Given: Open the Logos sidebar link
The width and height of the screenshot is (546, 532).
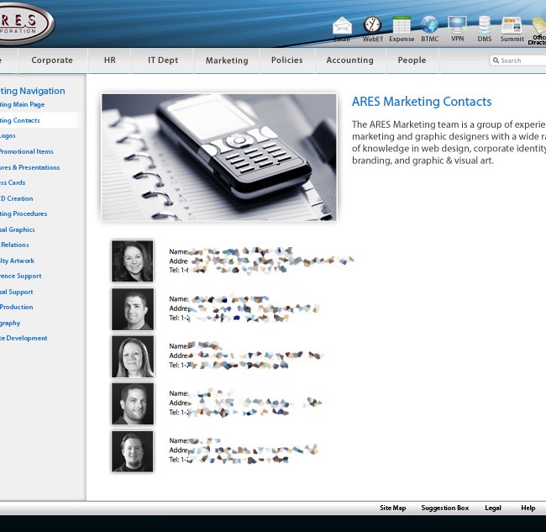Looking at the screenshot, I should [x=8, y=135].
